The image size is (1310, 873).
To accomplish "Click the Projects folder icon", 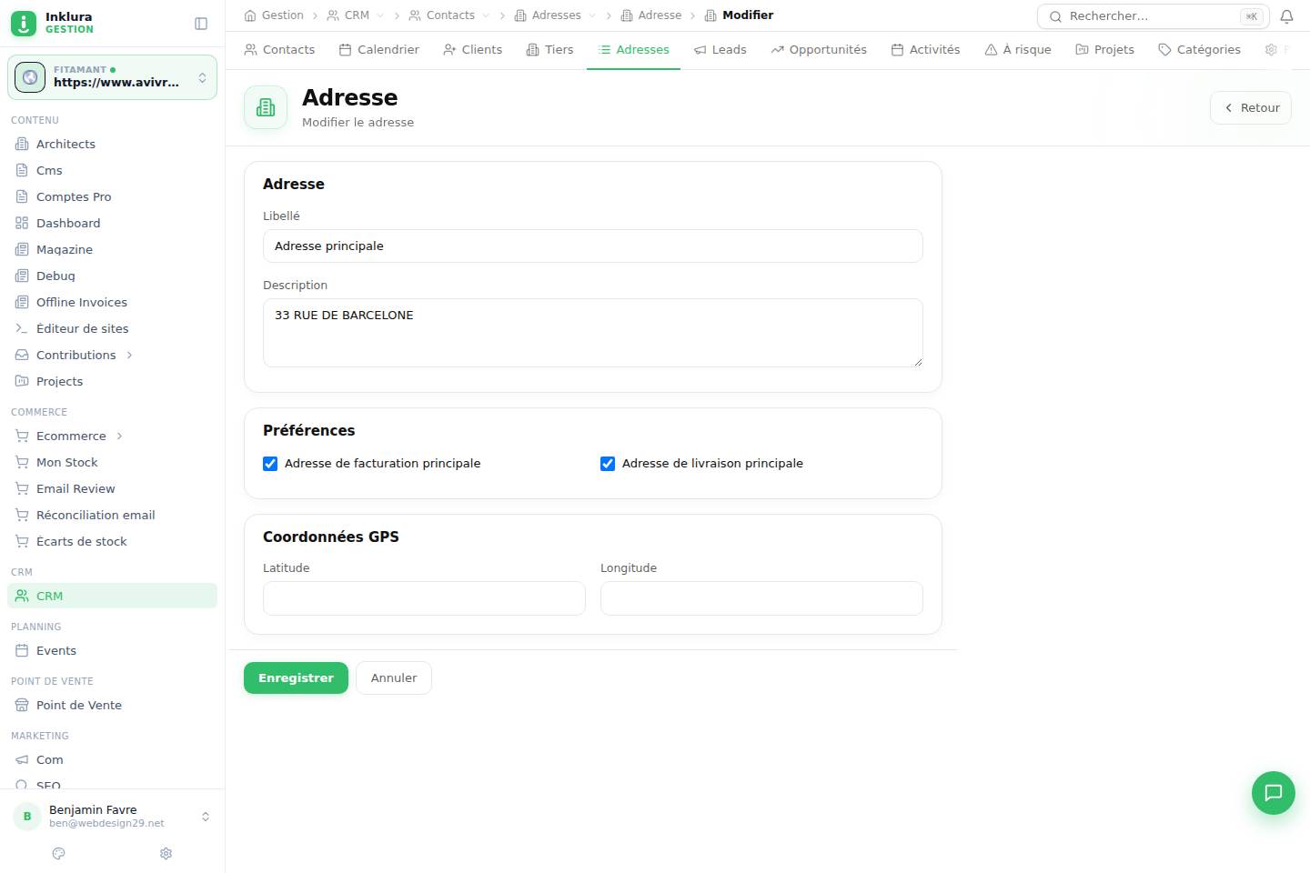I will click(x=22, y=381).
